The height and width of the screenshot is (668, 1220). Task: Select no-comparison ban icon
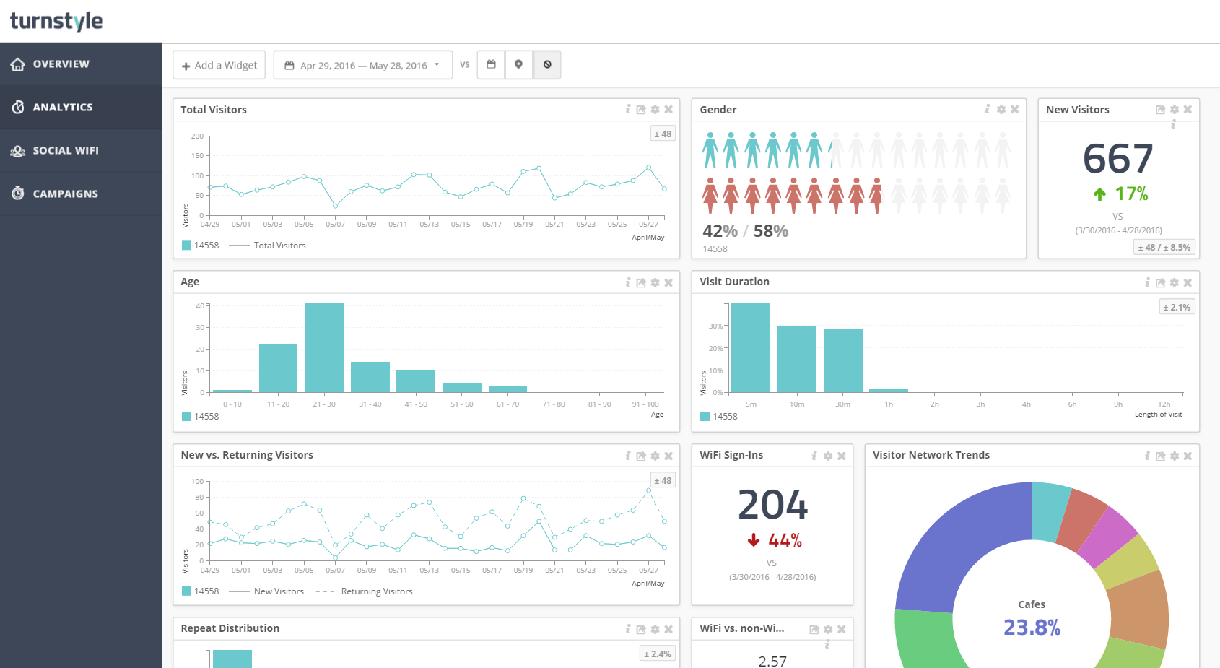pos(547,65)
